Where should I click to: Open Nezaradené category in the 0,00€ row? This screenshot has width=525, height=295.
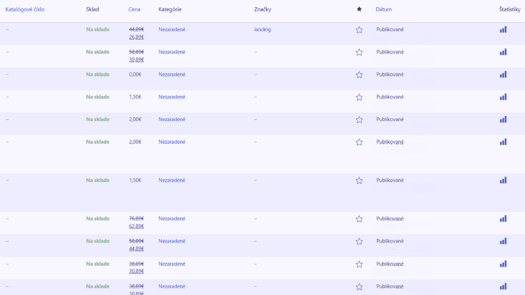pos(171,74)
